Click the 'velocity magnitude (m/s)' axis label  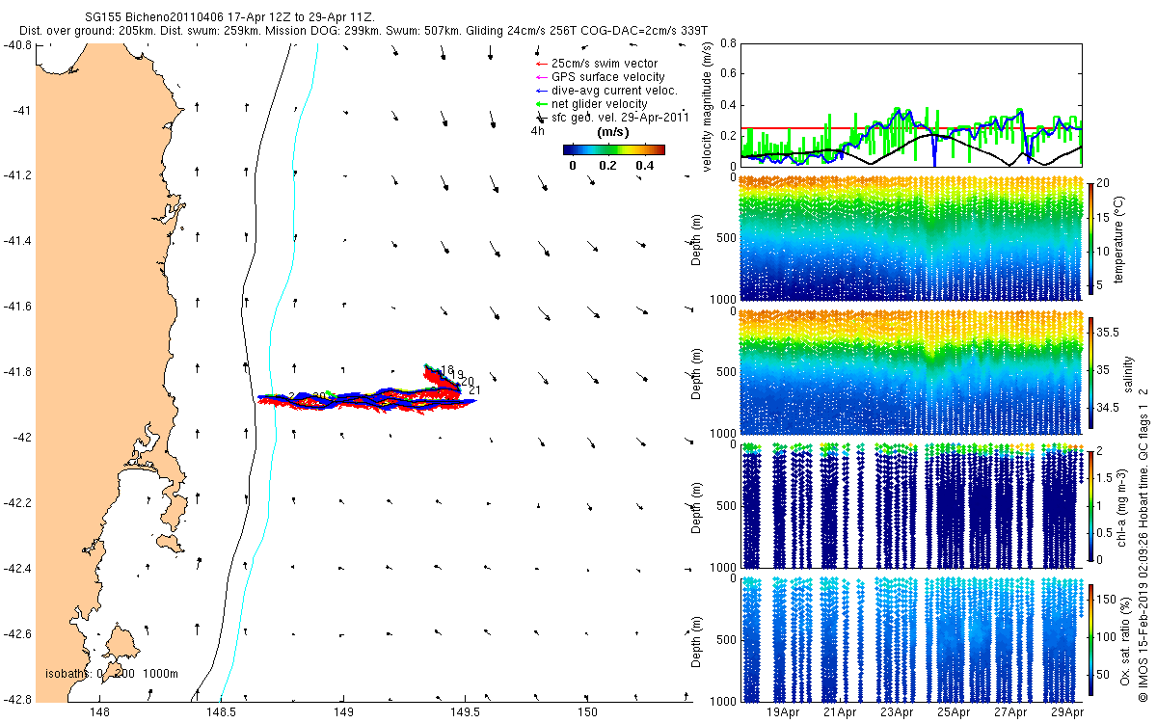(x=707, y=106)
